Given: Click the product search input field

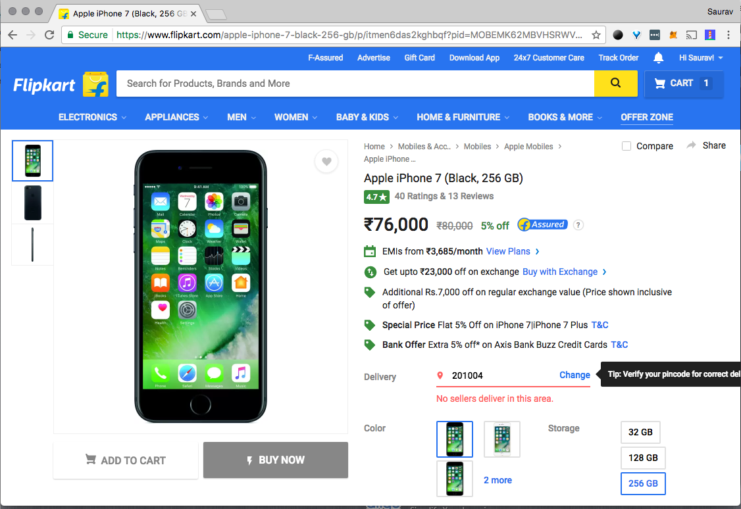Looking at the screenshot, I should pos(355,84).
